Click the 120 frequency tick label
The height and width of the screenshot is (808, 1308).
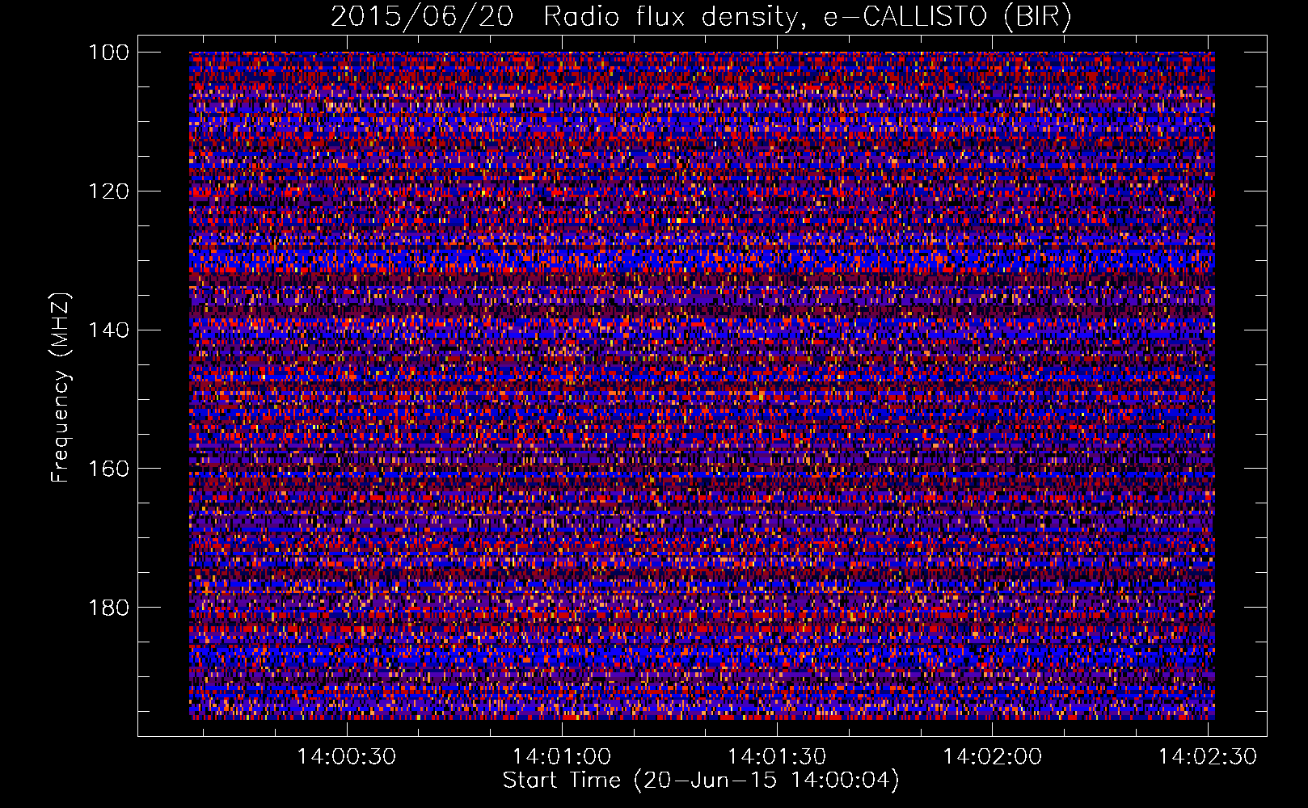[108, 191]
